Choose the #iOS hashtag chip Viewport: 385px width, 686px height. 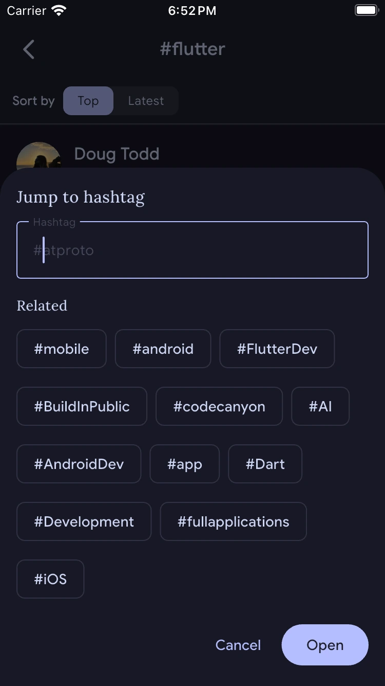[x=50, y=579]
